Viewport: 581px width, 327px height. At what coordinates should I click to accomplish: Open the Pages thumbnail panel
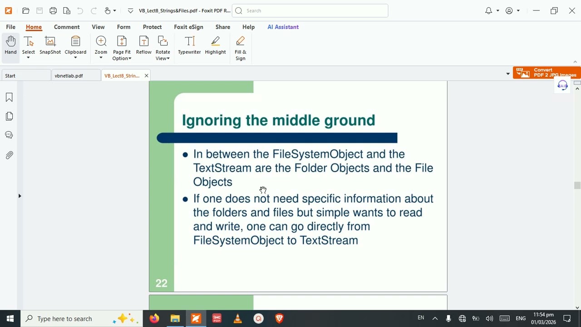pyautogui.click(x=9, y=117)
